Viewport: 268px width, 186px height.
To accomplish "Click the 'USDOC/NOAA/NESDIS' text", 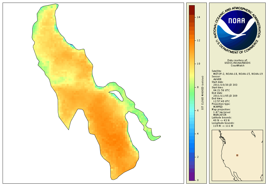I will click(x=237, y=63).
